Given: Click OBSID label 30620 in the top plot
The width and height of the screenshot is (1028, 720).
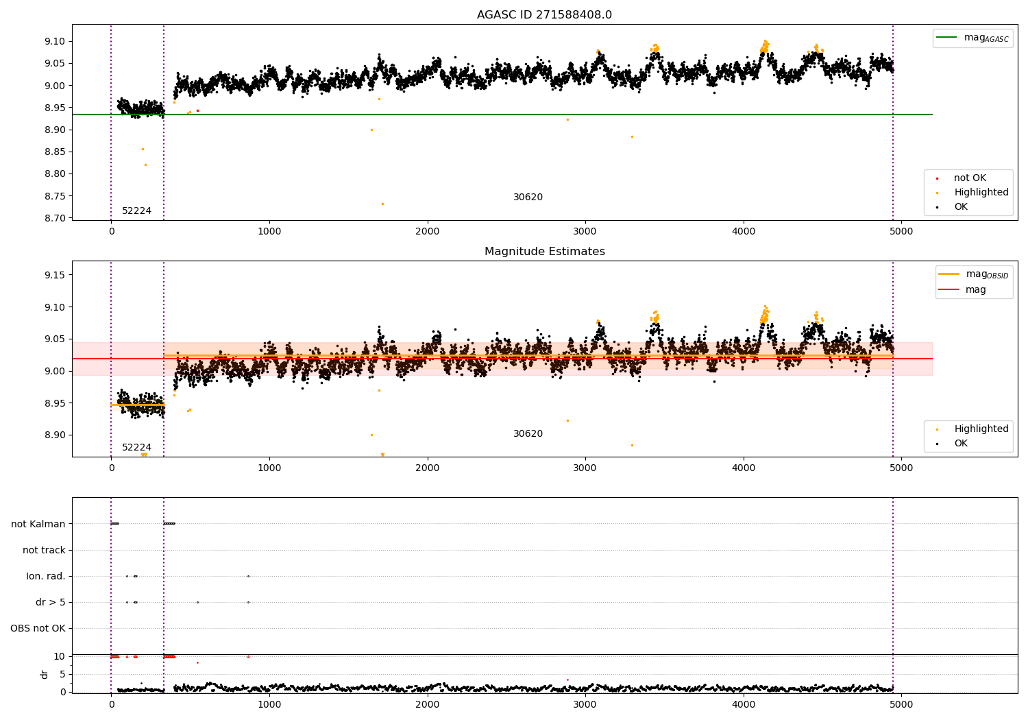Looking at the screenshot, I should (x=528, y=197).
